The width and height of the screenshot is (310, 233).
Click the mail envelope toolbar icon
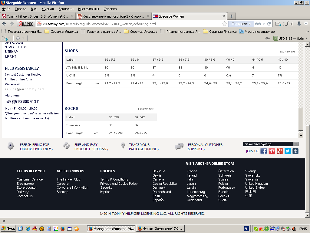click(x=278, y=24)
